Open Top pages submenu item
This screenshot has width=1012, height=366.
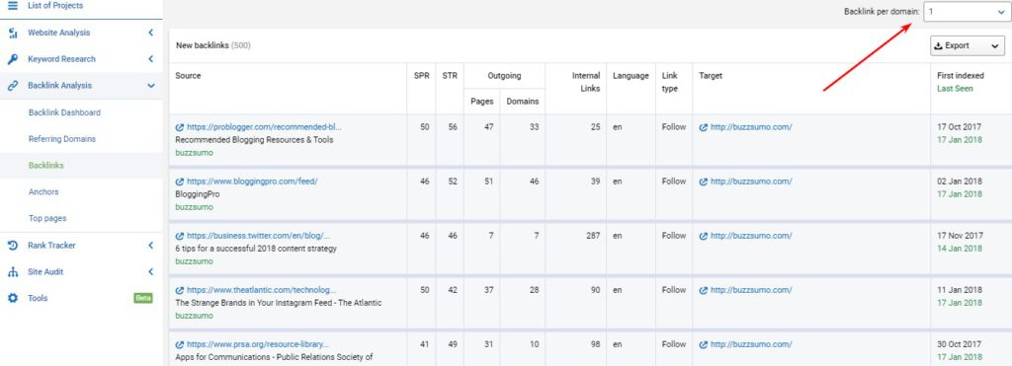point(47,218)
